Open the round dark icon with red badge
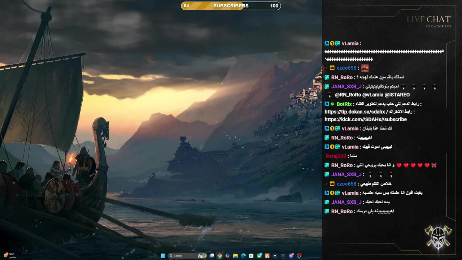The image size is (462, 260). tap(299, 256)
